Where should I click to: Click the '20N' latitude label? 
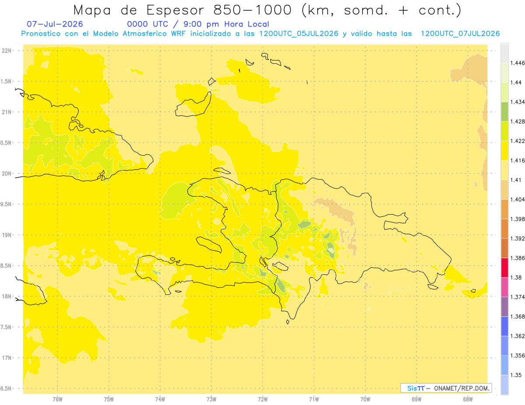click(7, 173)
